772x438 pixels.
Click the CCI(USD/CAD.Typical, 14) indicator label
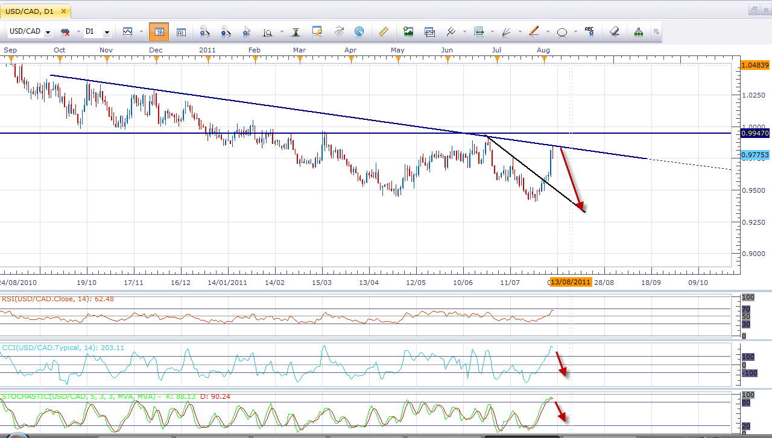coord(63,348)
